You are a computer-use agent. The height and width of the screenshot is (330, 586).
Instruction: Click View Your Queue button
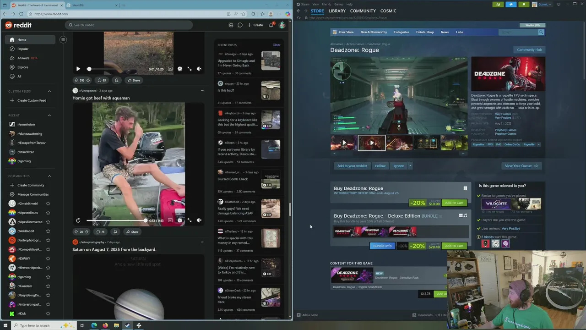click(x=521, y=166)
